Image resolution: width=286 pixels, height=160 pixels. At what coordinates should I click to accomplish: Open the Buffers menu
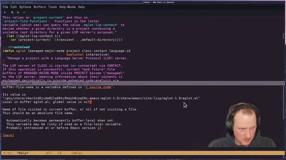40,7
